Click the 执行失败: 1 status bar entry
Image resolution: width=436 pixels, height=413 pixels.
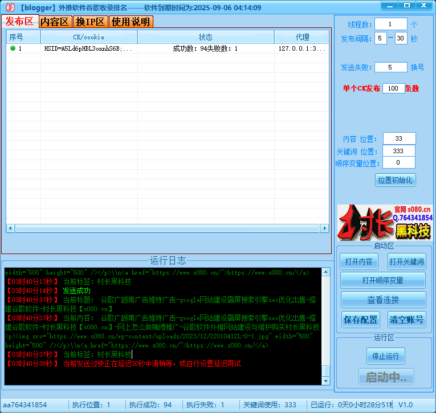pos(205,405)
